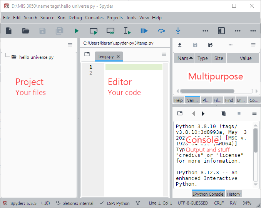Open Variable Explorer options hamburger menu

pyautogui.click(x=253, y=45)
